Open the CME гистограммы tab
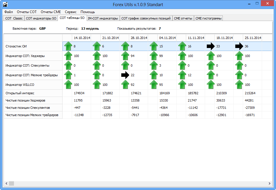 [209, 18]
